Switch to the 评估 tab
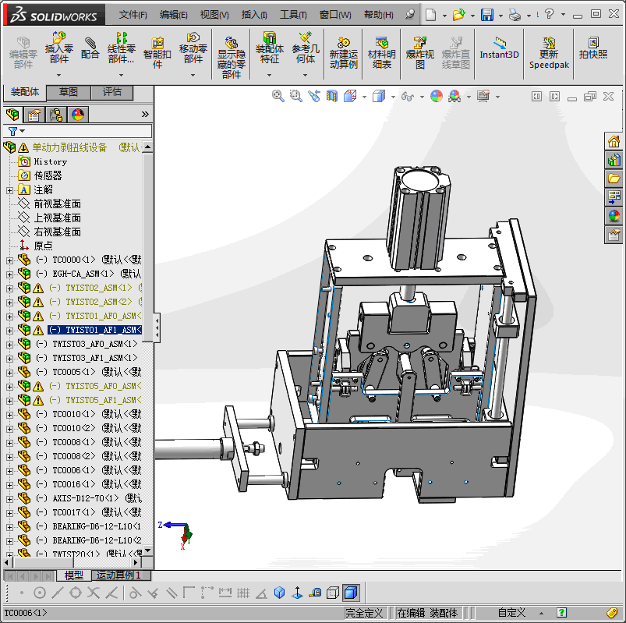626x623 pixels. point(111,92)
